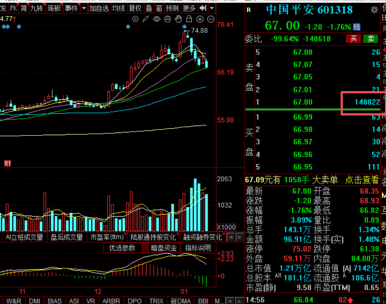Zoom in chart with plus icon
Viewport: 386px width, 304px height.
pyautogui.click(x=200, y=19)
